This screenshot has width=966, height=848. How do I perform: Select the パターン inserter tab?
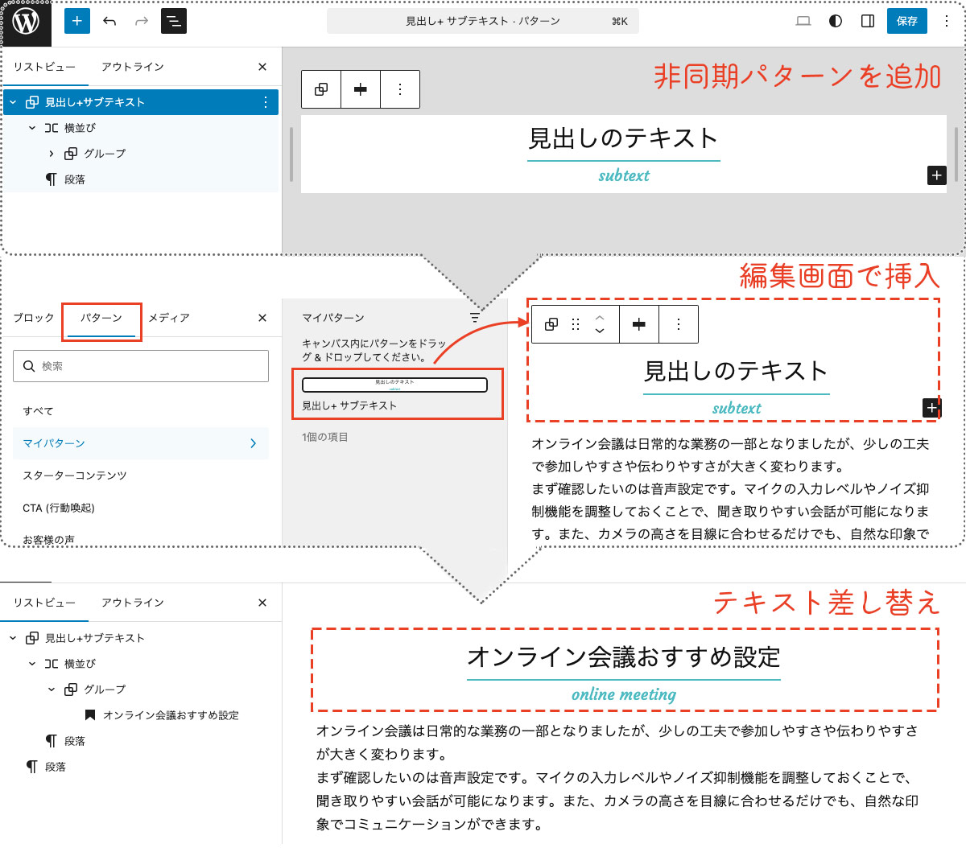click(x=101, y=318)
